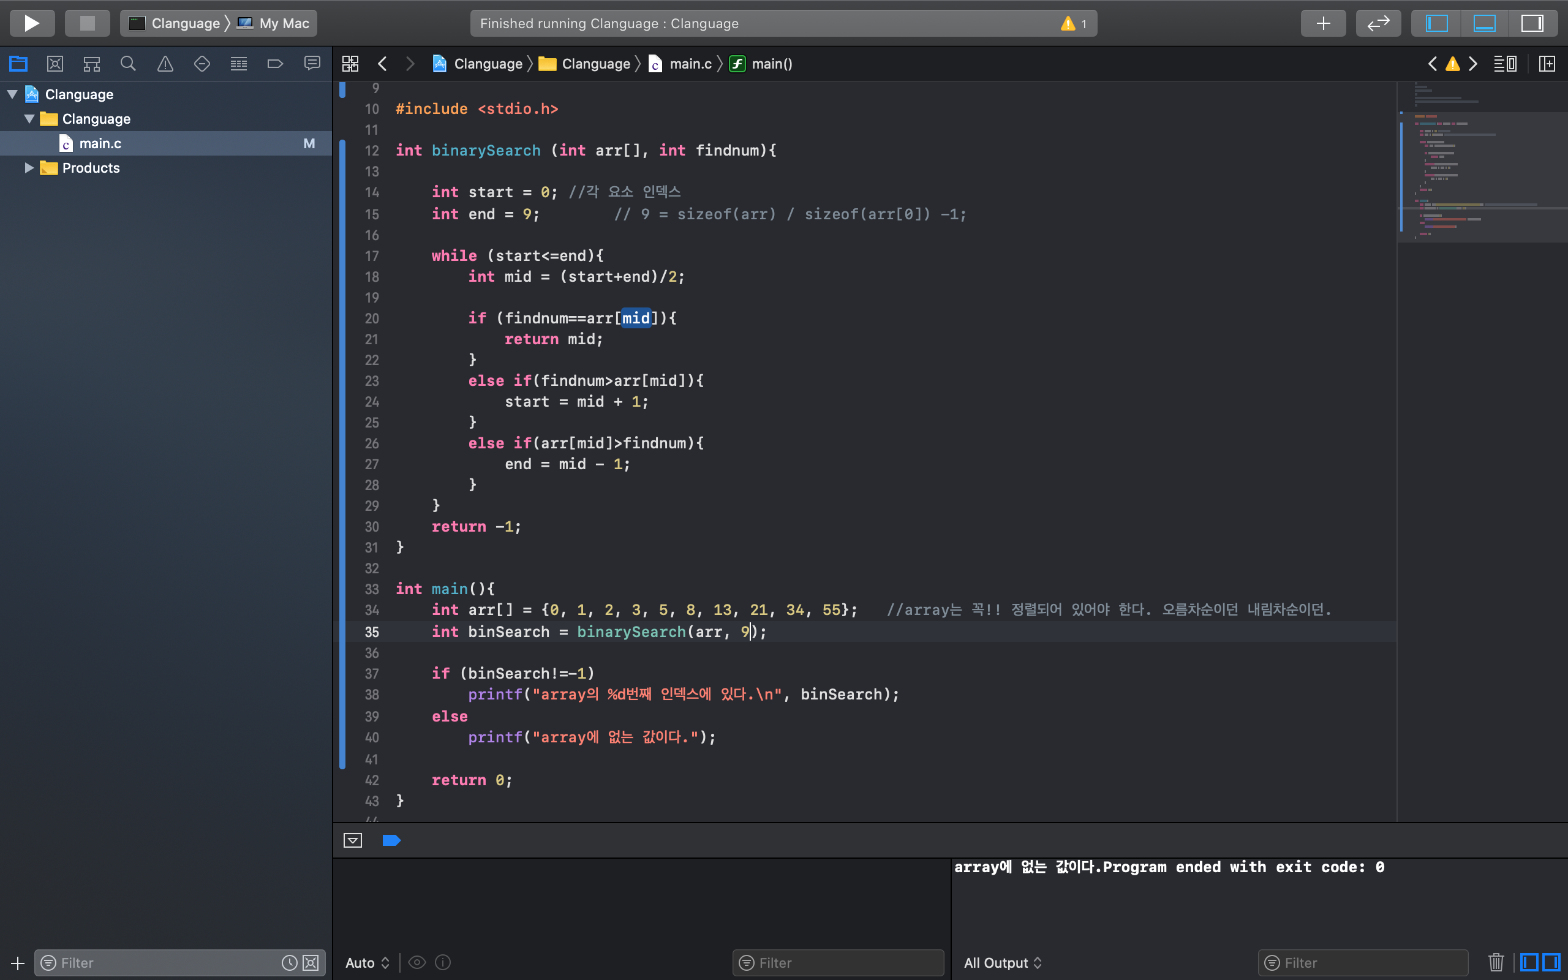
Task: Open the Report navigator icon
Action: click(312, 64)
